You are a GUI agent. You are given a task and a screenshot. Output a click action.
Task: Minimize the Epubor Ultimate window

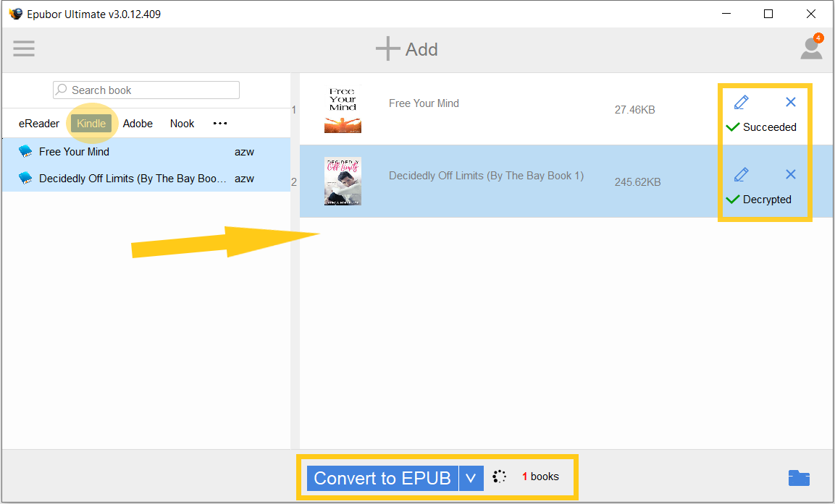point(726,14)
